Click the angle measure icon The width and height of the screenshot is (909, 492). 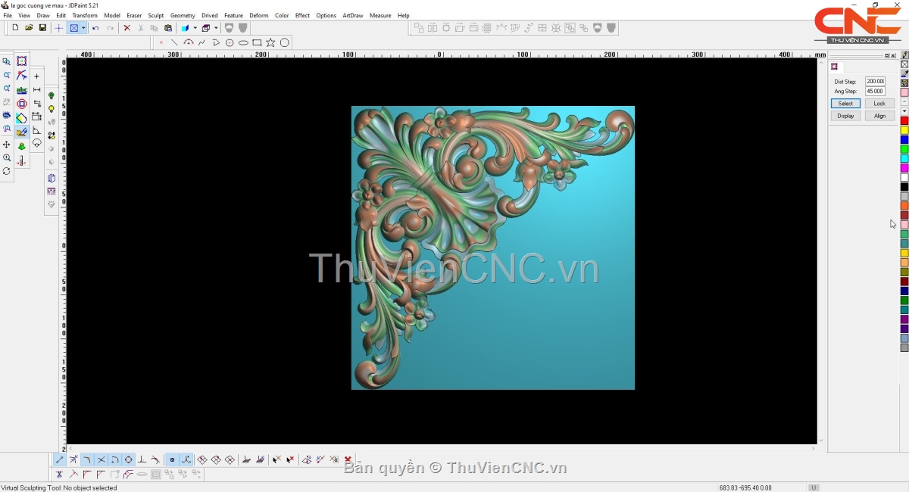(36, 131)
